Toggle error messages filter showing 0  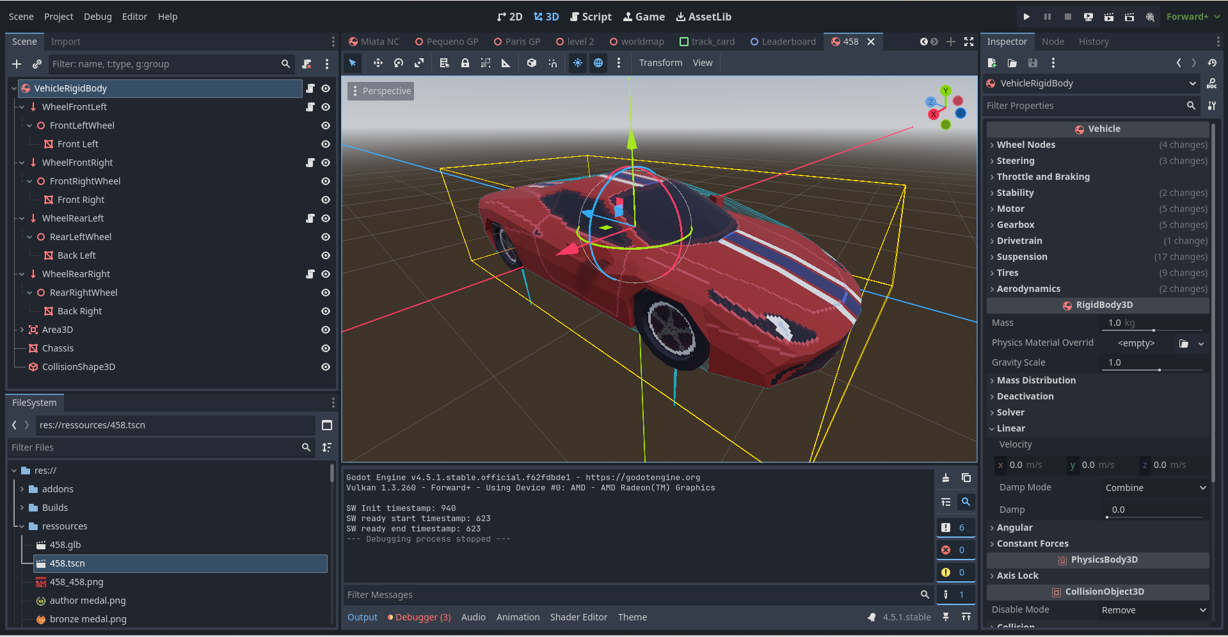point(955,550)
